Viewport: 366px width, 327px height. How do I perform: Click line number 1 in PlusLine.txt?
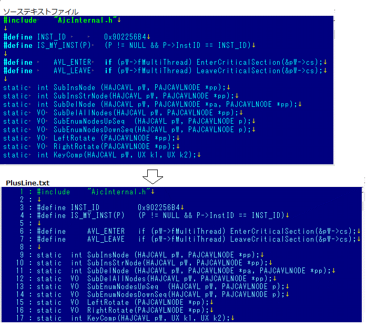22,192
